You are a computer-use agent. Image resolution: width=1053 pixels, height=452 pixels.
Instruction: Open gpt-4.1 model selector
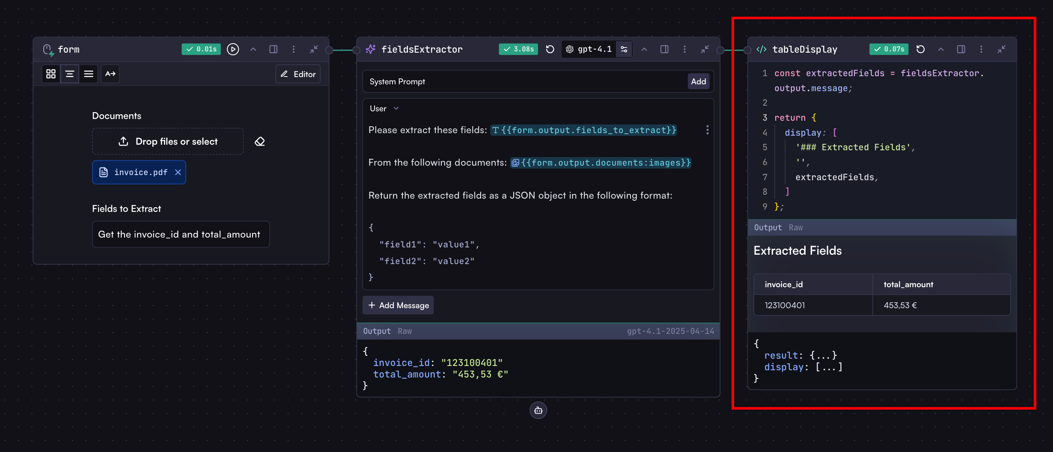point(589,49)
